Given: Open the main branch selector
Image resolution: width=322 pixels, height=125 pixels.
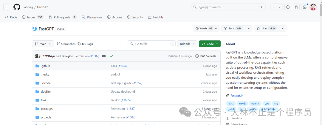Looking at the screenshot, I should pyautogui.click(x=43, y=44).
